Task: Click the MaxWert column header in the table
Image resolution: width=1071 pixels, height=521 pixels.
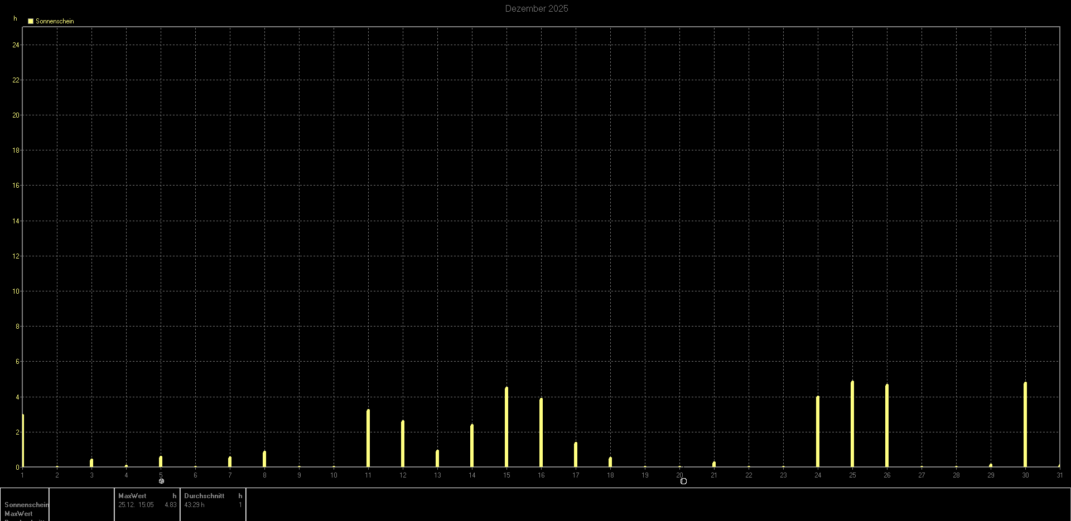Action: pos(132,496)
